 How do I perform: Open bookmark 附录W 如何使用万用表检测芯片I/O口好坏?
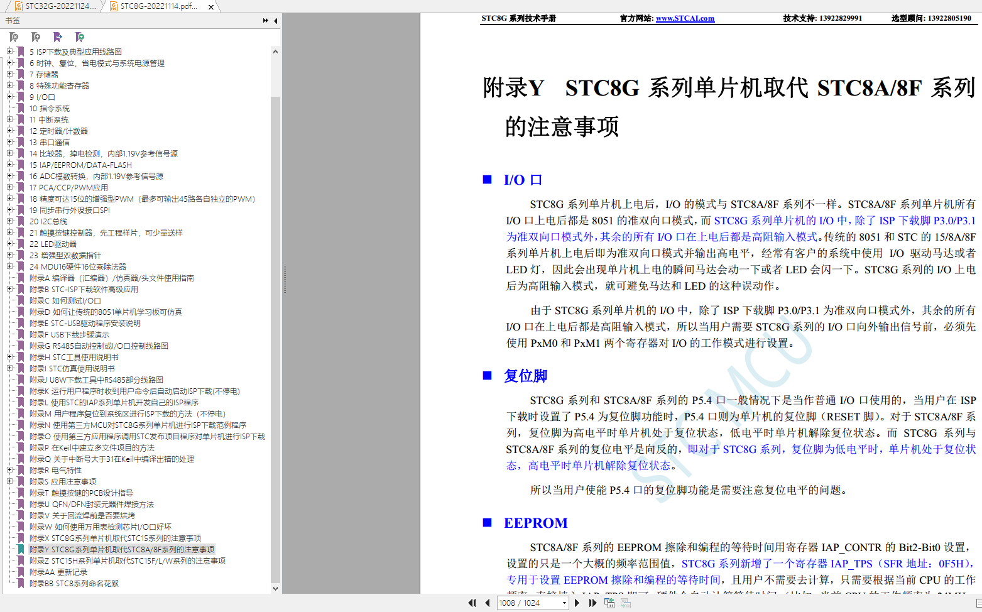(101, 527)
